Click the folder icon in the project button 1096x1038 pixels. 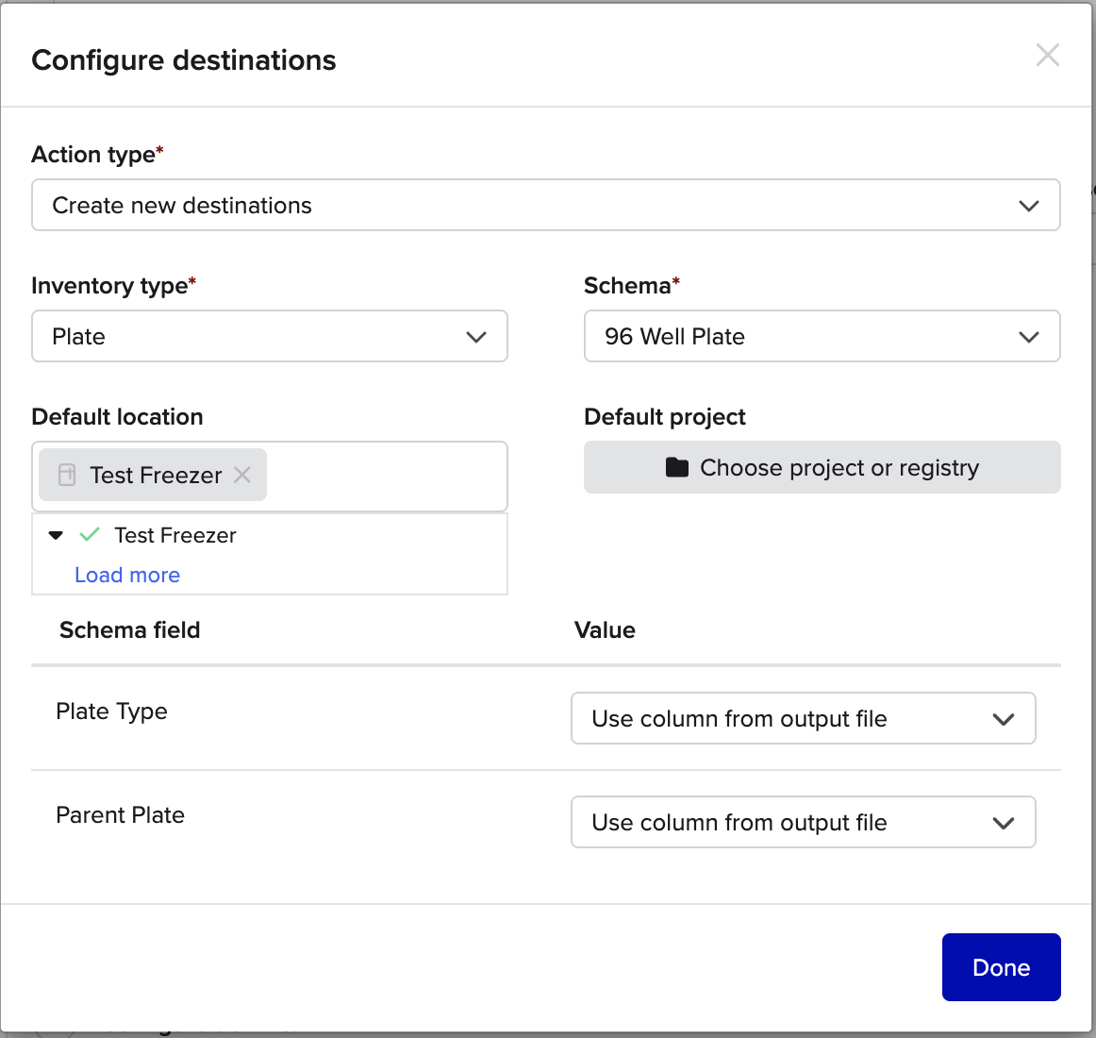pyautogui.click(x=676, y=467)
